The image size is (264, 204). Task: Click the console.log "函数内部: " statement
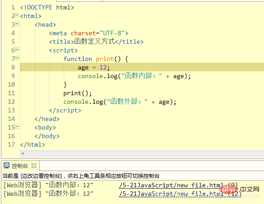[134, 76]
